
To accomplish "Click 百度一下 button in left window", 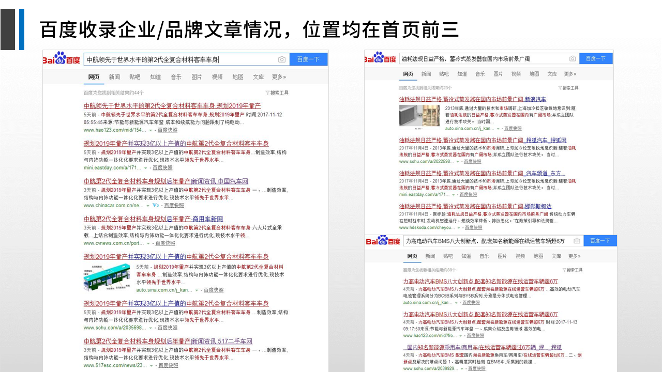I will point(308,59).
